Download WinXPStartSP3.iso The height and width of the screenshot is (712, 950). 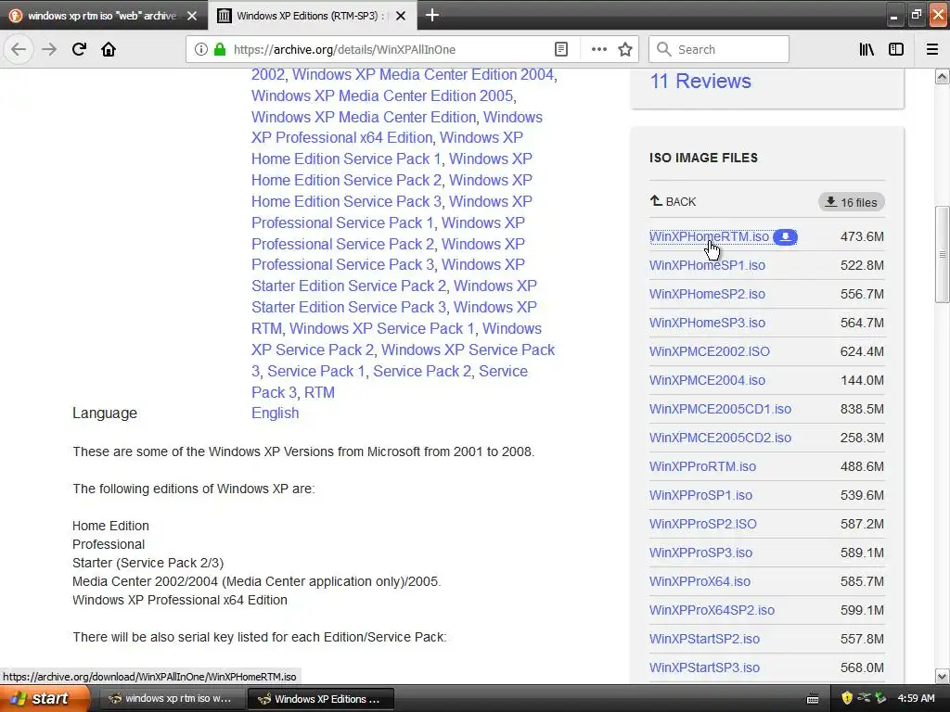(x=705, y=667)
